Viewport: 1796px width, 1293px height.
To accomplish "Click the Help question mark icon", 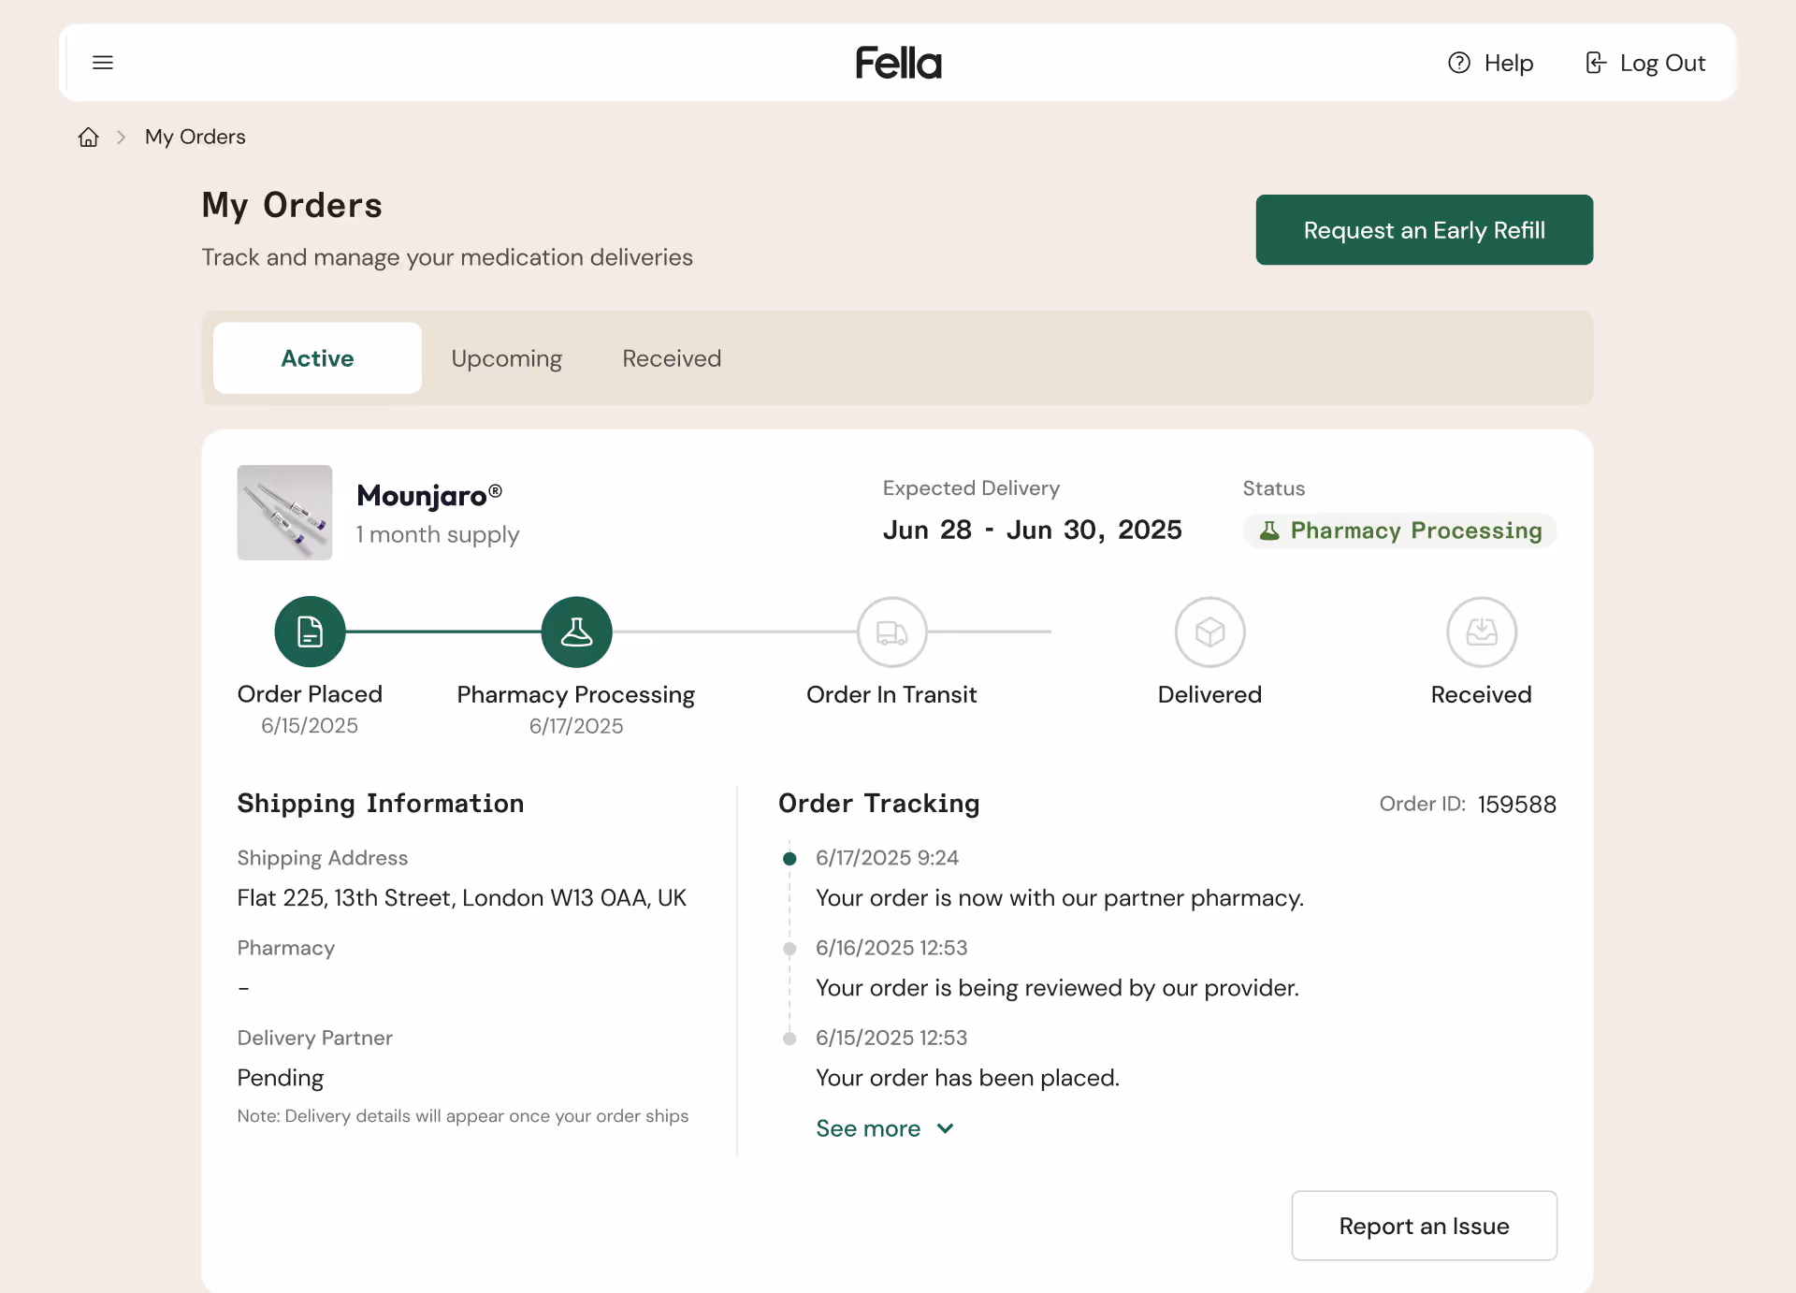I will [x=1458, y=63].
